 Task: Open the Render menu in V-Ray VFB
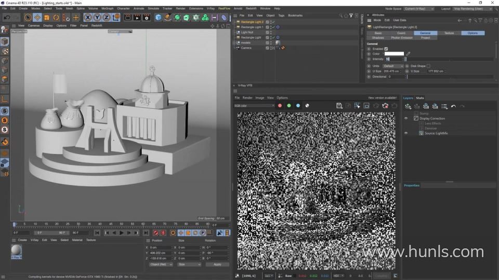247,98
